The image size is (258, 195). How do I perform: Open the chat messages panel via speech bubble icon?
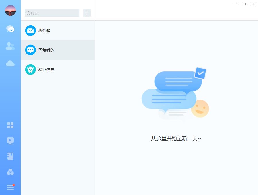pyautogui.click(x=10, y=29)
